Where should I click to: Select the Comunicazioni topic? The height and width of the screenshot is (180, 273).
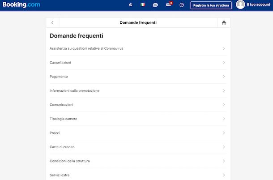pyautogui.click(x=61, y=105)
